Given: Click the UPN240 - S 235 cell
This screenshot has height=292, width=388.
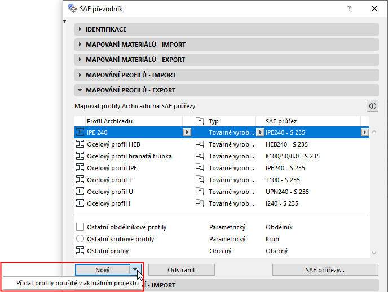Looking at the screenshot, I should click(287, 192).
